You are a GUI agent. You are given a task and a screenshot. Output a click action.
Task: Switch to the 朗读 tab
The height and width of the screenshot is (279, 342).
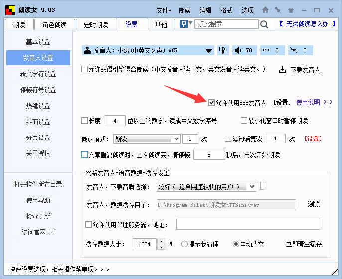tap(19, 25)
